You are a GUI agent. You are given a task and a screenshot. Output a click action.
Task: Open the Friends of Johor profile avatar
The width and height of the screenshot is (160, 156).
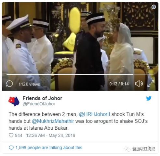[x=14, y=101]
